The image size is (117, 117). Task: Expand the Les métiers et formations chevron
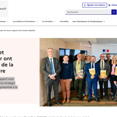[x=37, y=22]
